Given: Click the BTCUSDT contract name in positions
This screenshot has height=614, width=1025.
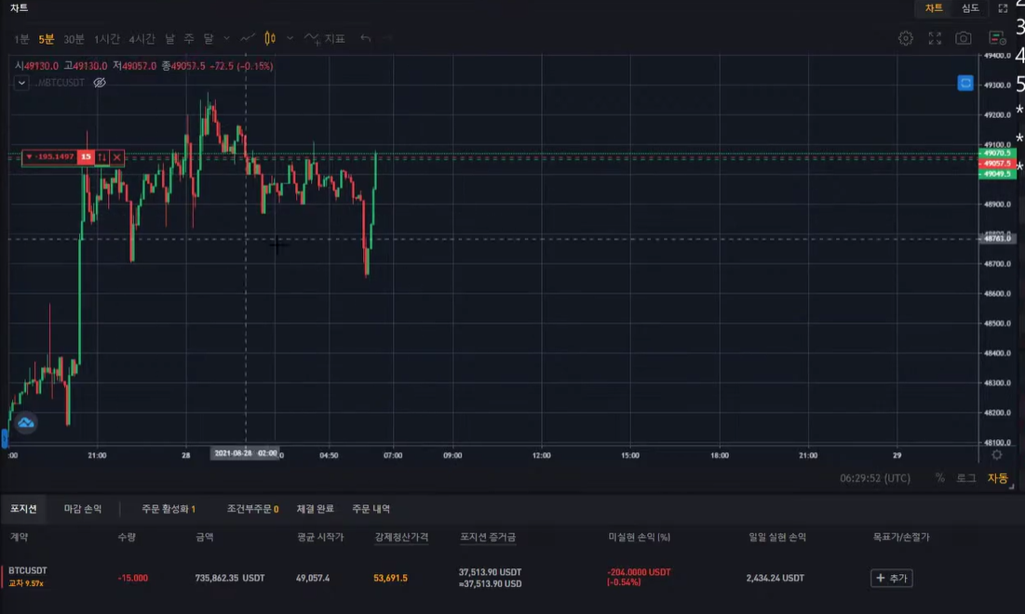Looking at the screenshot, I should tap(28, 571).
